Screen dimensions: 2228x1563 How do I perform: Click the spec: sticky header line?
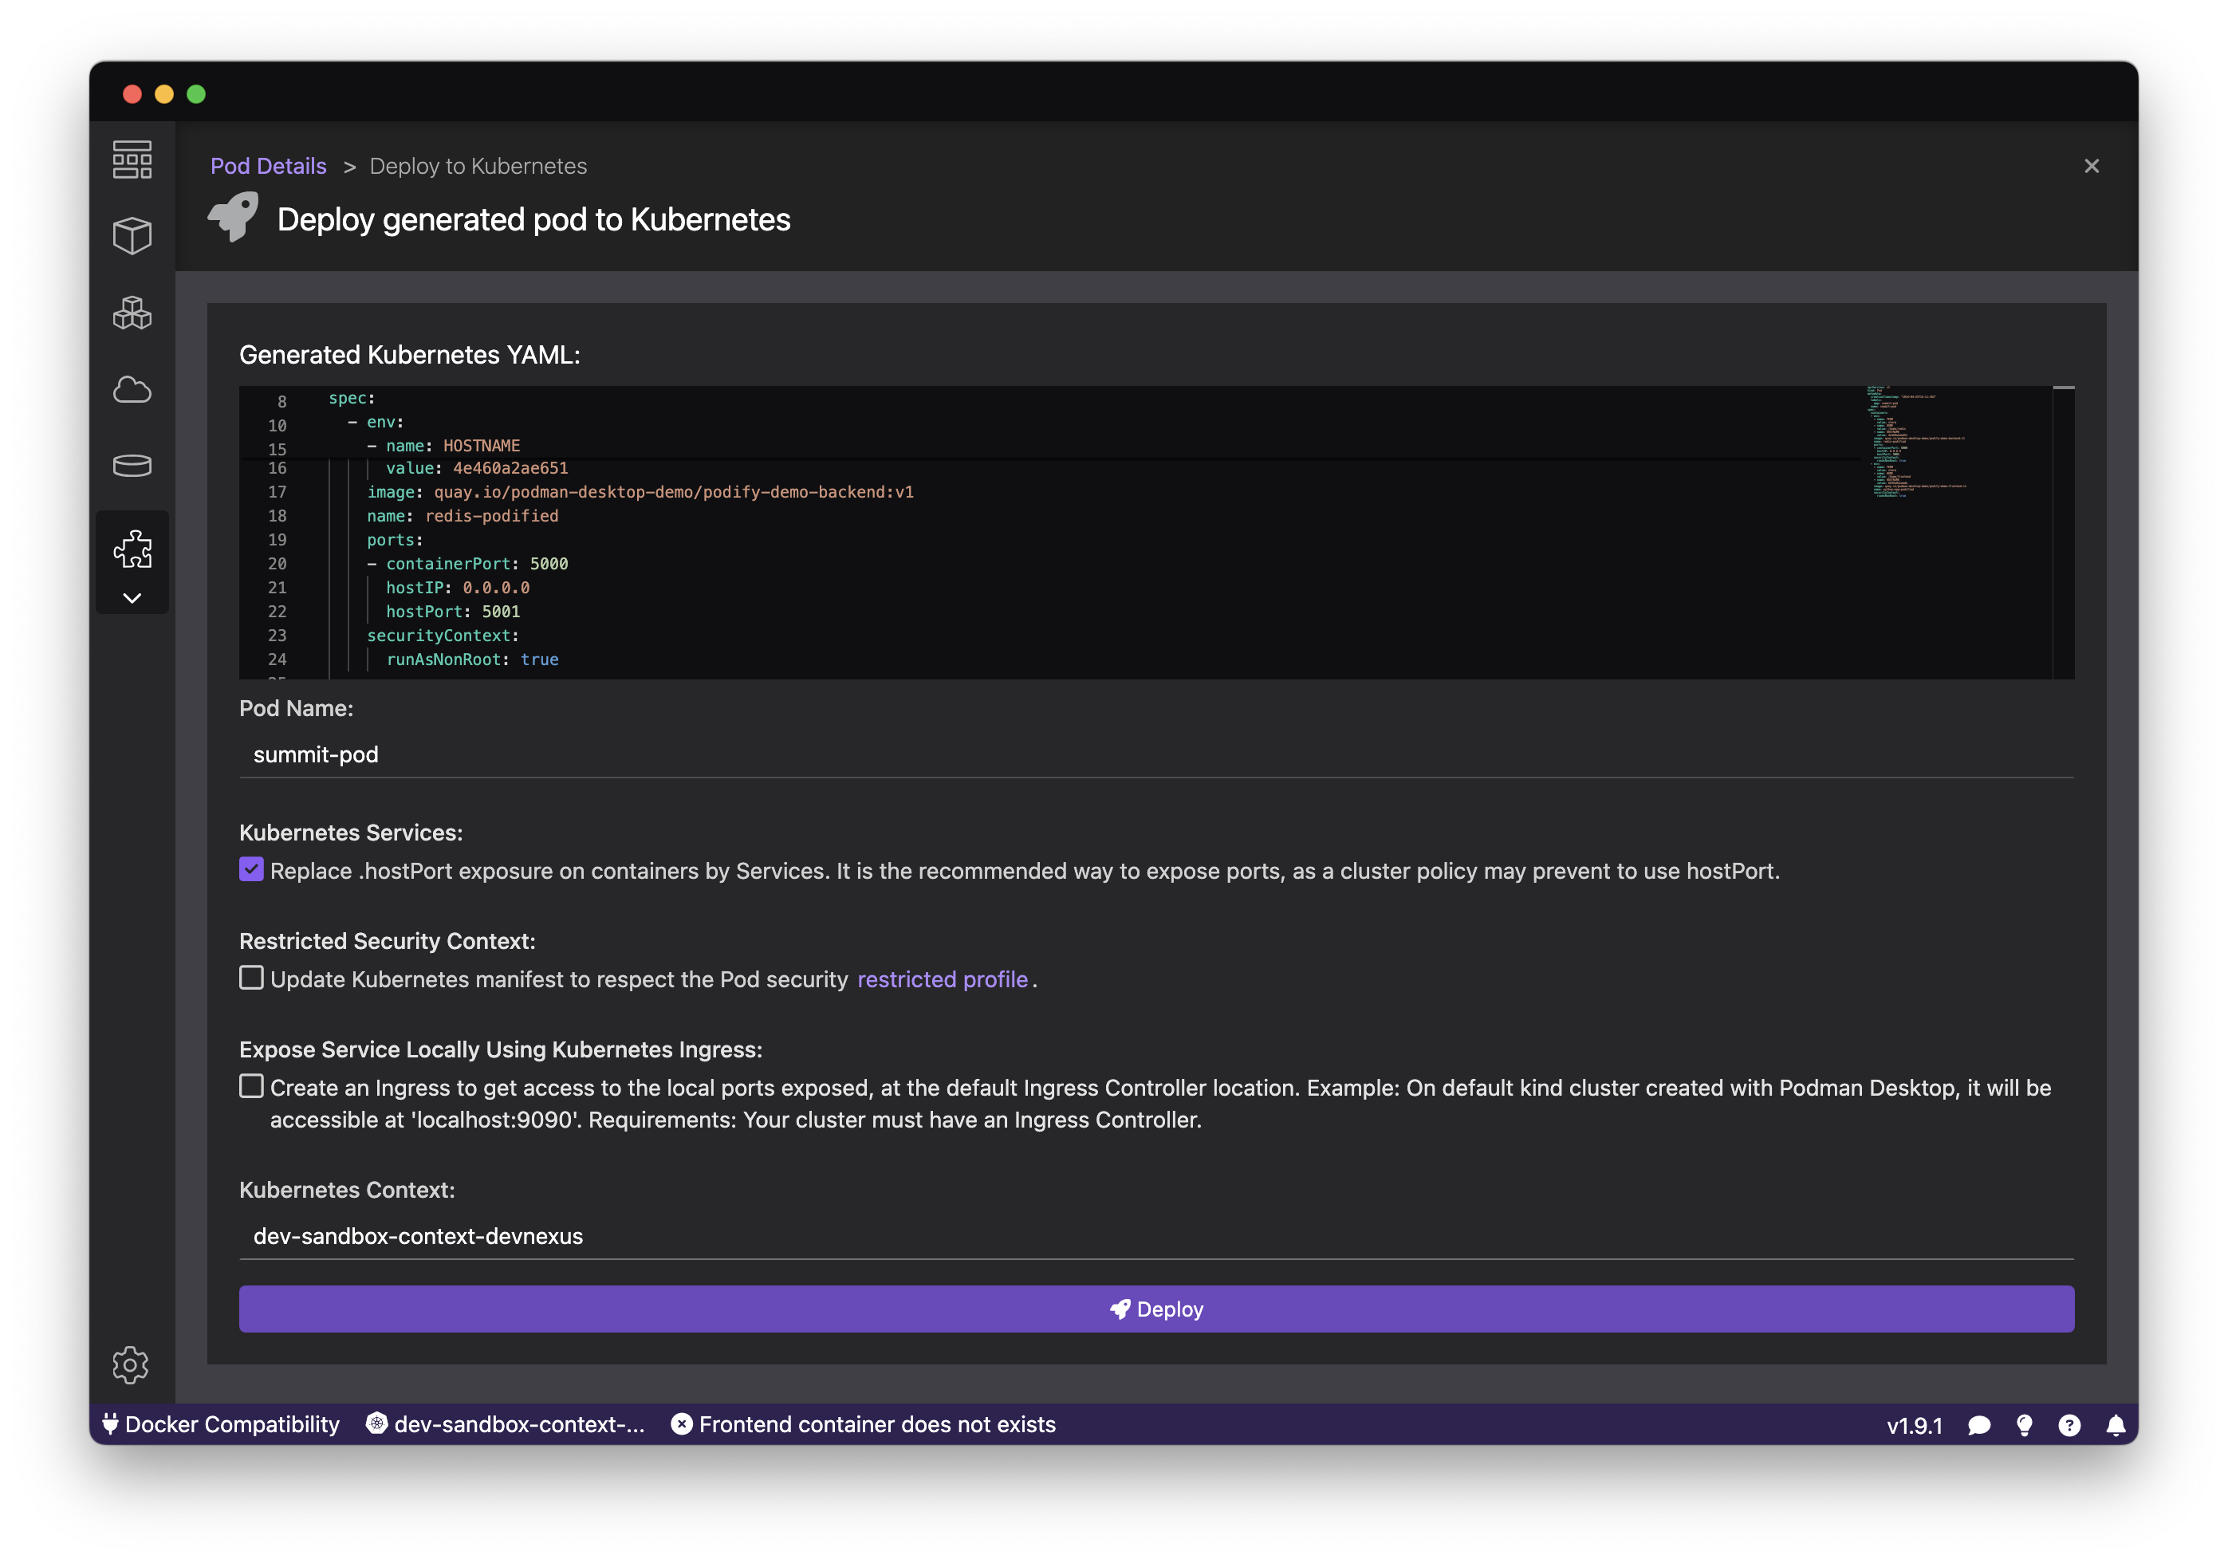coord(352,399)
